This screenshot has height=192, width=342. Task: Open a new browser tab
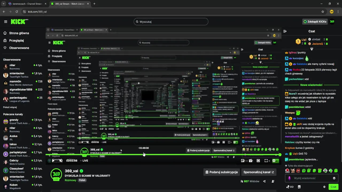[x=94, y=4]
